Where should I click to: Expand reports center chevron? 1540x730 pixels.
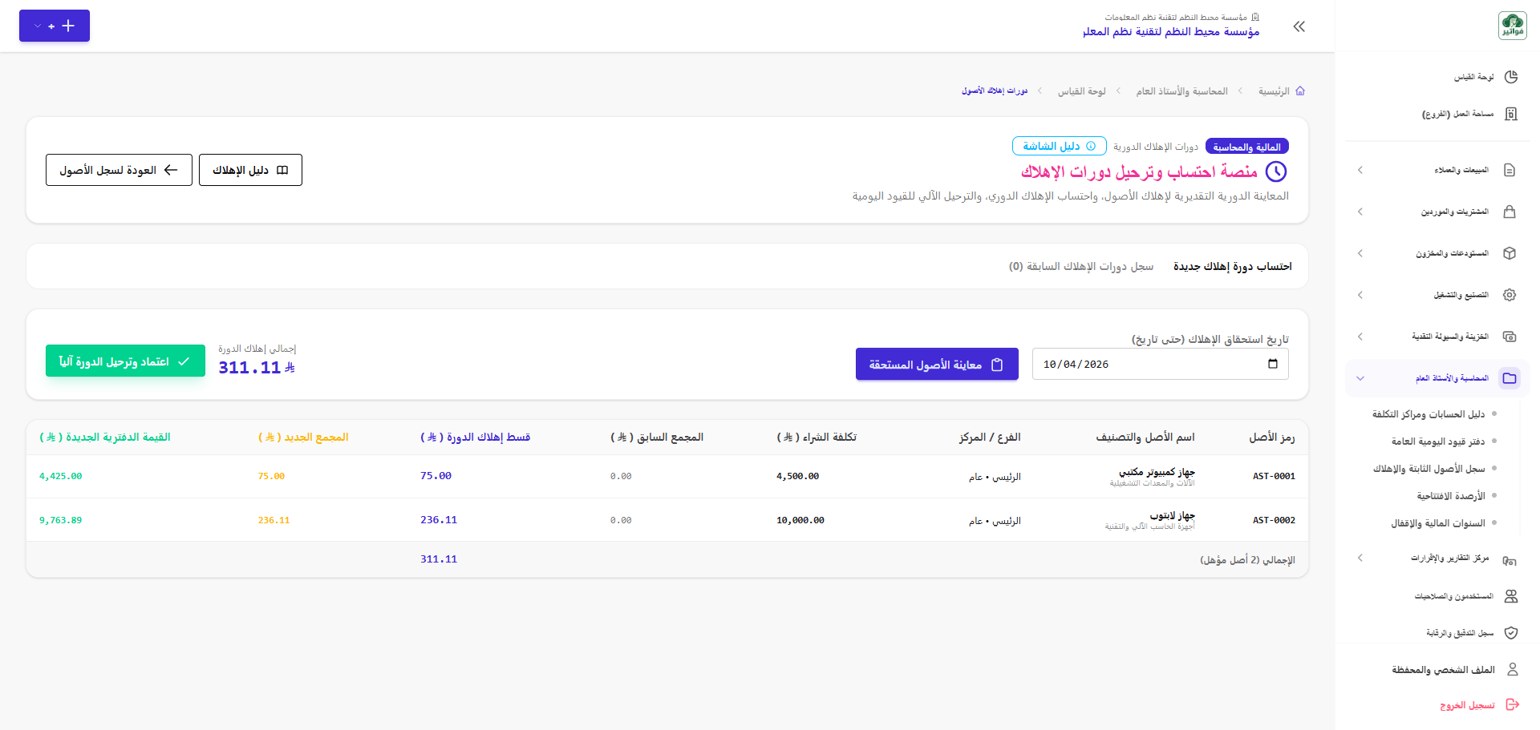coord(1360,558)
